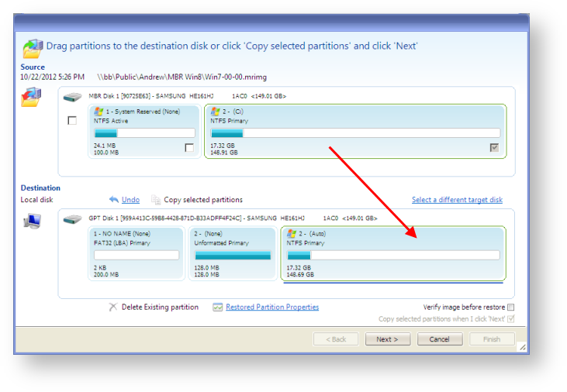This screenshot has width=567, height=392.
Task: Select the source 2 - (C:) partition label
Action: pos(233,112)
